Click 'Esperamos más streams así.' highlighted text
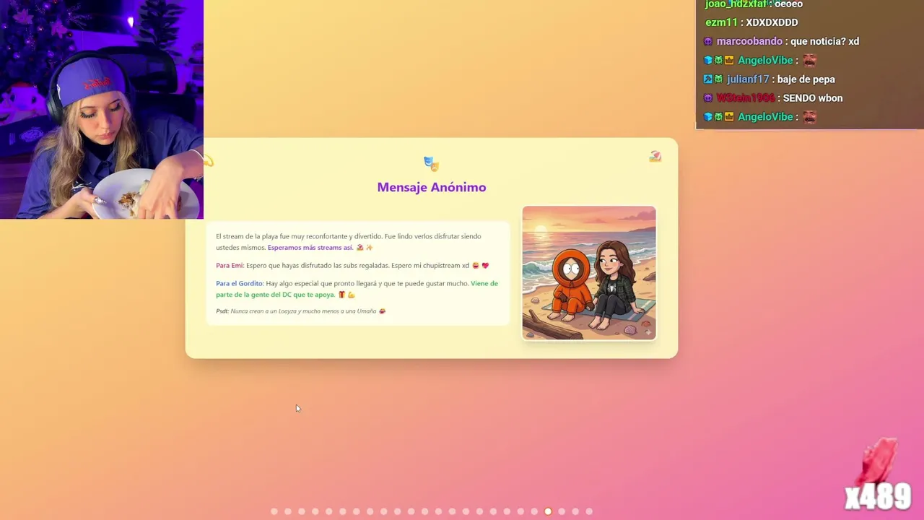Viewport: 924px width, 520px height. pyautogui.click(x=310, y=248)
